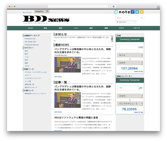Screen dimensions: 167x141
Task: Open くらし category in sidebar
Action: click(27, 57)
